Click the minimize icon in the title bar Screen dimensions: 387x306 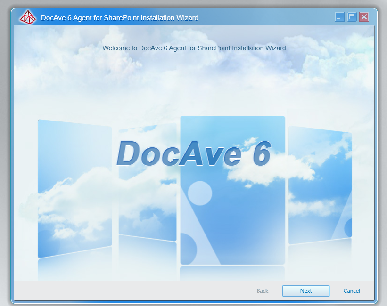[339, 16]
